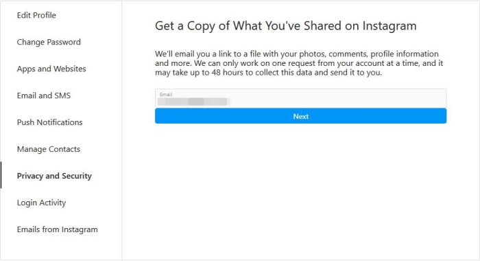Click the small Email field label

tap(166, 95)
